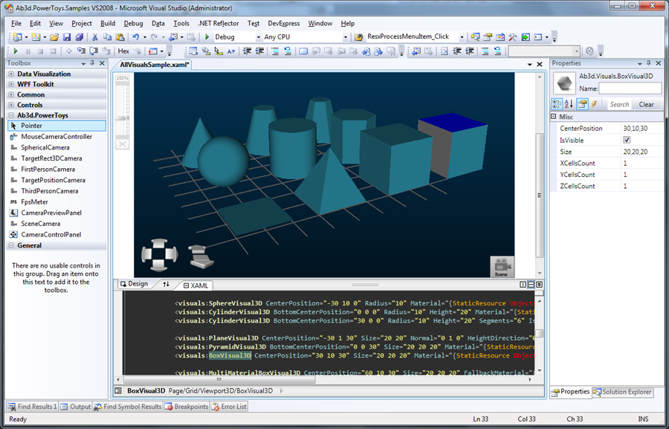This screenshot has height=429, width=669.
Task: Open the Debug configuration dropdown
Action: 258,38
